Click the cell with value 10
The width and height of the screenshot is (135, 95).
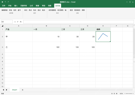(x=46, y=37)
